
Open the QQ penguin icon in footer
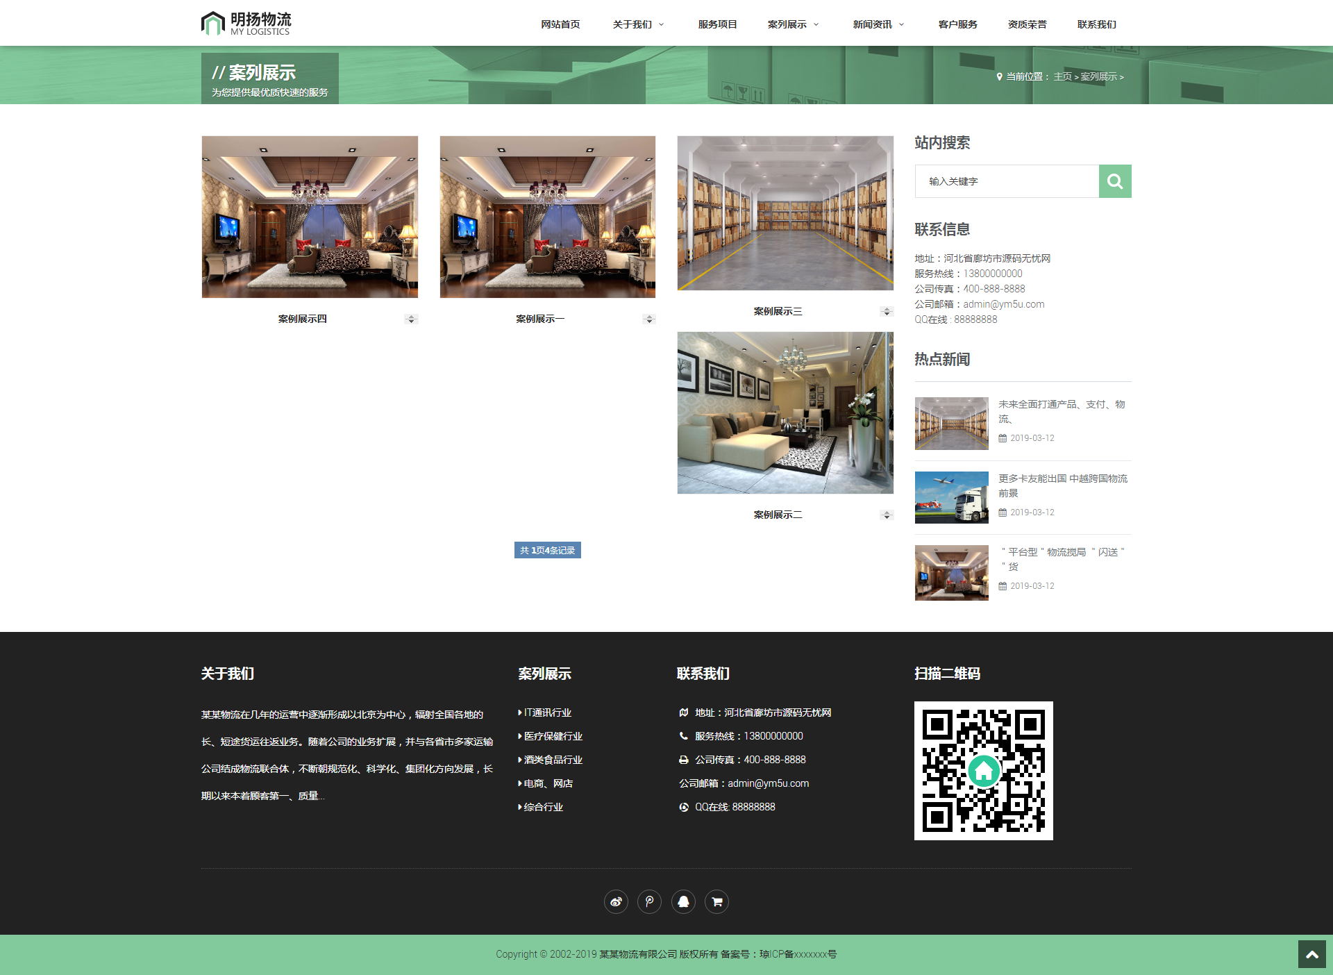pos(683,901)
